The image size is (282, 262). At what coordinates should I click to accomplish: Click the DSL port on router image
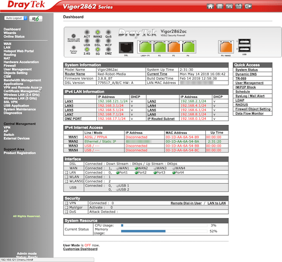pos(126,48)
